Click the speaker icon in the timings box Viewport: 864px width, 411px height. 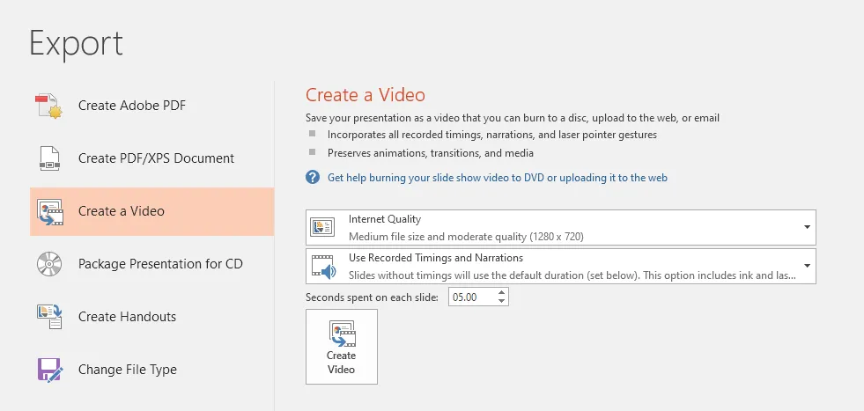(323, 266)
